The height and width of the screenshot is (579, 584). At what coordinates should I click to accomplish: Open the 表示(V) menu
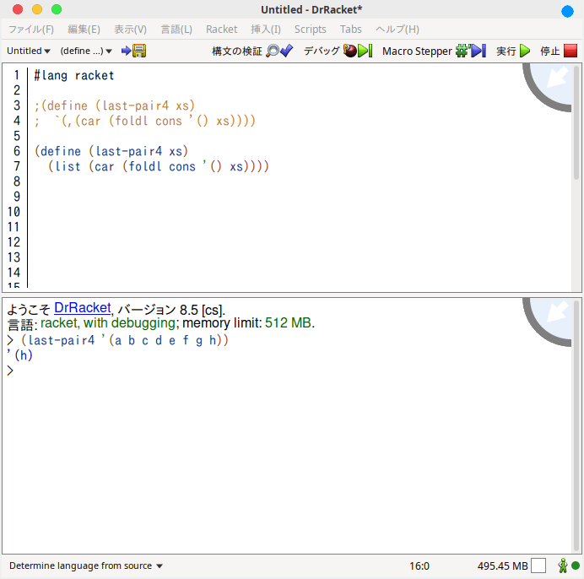pyautogui.click(x=130, y=29)
